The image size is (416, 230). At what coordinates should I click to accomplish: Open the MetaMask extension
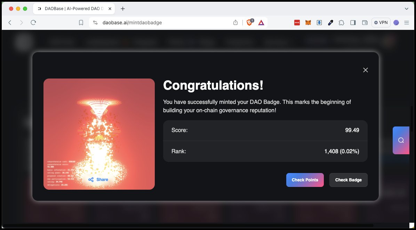(308, 22)
